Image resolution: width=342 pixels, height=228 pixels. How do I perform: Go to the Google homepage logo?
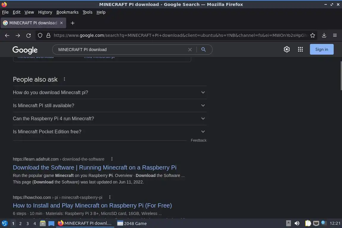(x=25, y=50)
